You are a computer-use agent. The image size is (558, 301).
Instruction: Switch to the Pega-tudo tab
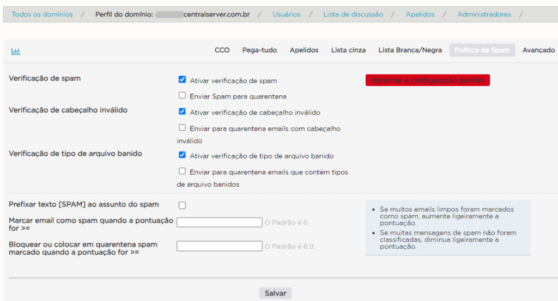tap(259, 50)
